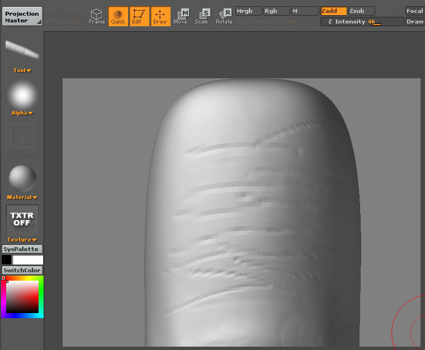Adjust the Z Intensity slider
425x350 pixels.
click(x=362, y=22)
